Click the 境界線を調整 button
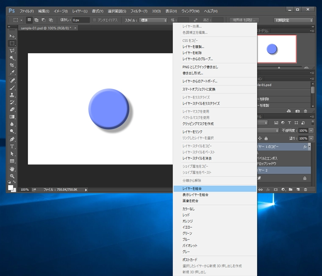This screenshot has height=276, width=322. pos(244,20)
